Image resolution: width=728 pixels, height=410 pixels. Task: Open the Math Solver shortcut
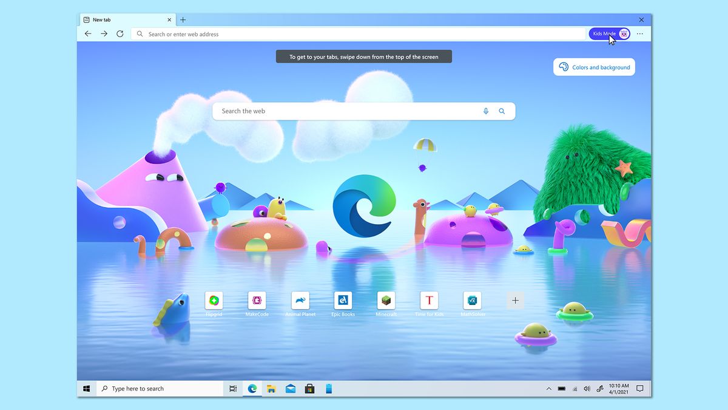point(472,300)
